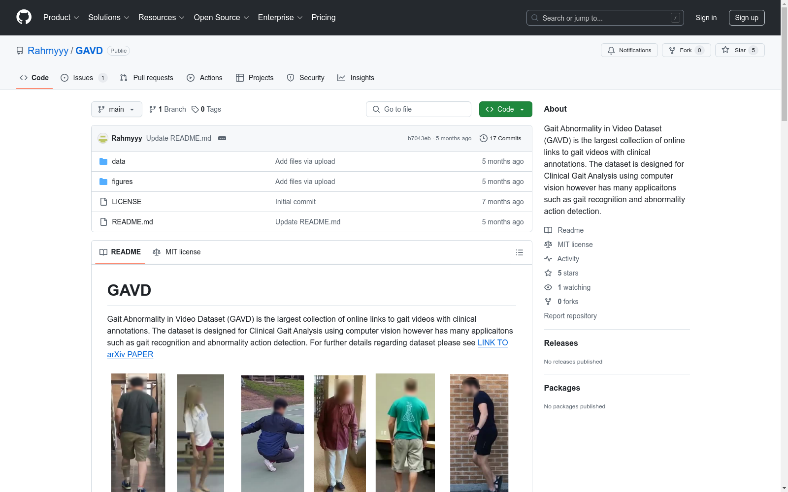The height and width of the screenshot is (492, 788).
Task: Click the green shirt person gait thumbnail
Action: (405, 432)
